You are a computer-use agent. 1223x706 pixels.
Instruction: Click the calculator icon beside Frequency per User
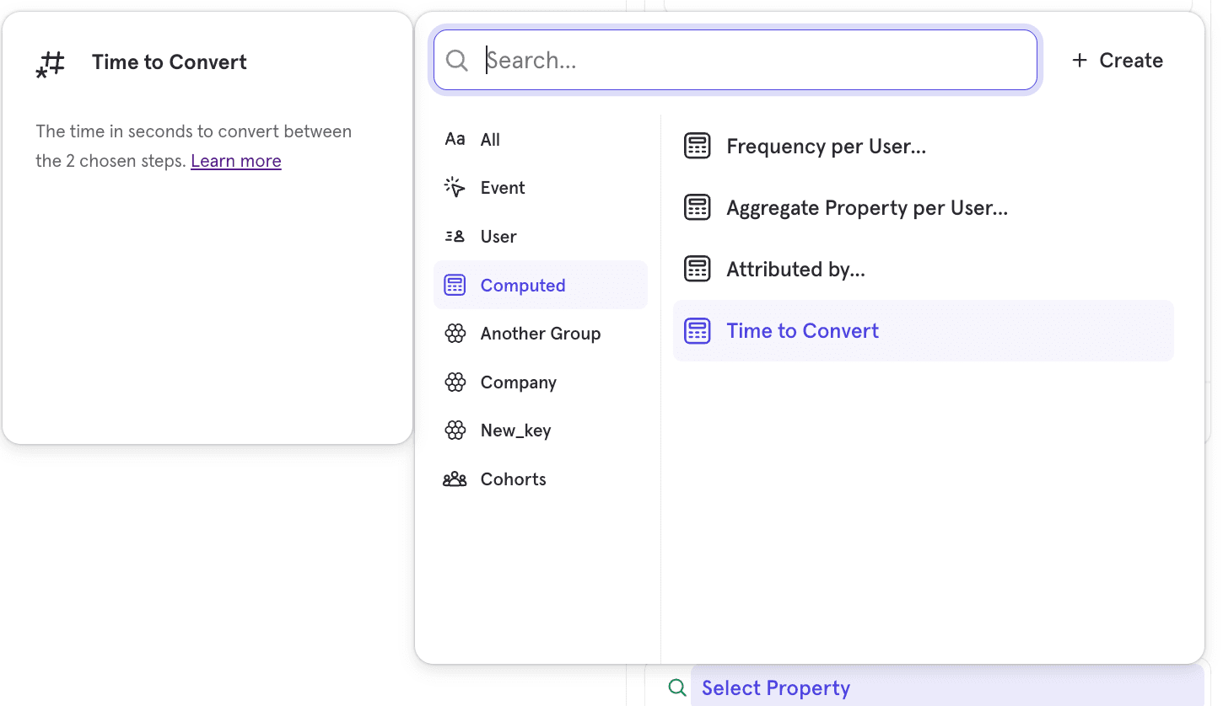(697, 147)
